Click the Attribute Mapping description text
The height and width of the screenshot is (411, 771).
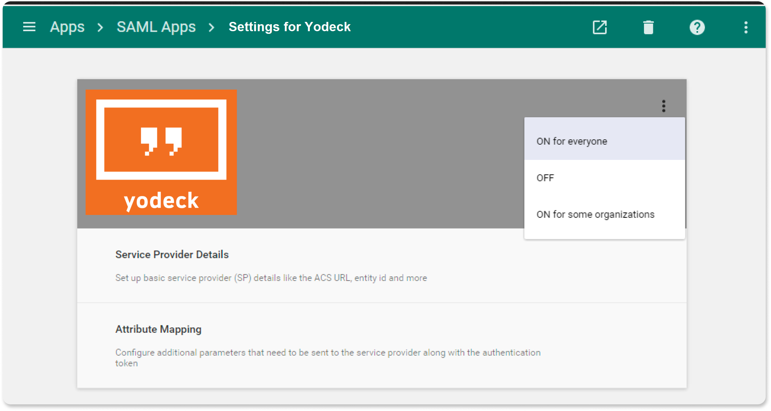tap(327, 353)
